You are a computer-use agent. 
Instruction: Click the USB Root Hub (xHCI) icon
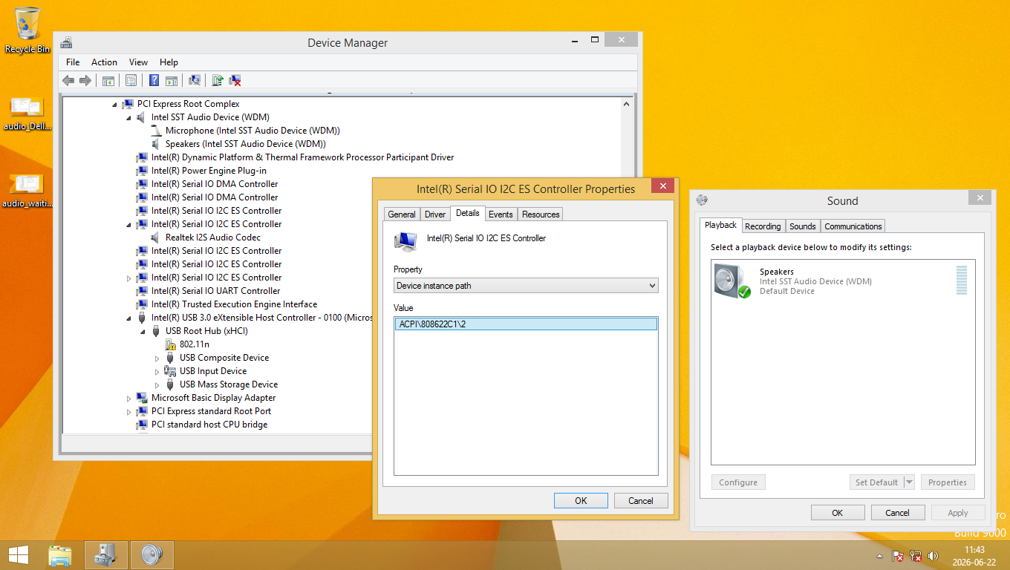[156, 331]
